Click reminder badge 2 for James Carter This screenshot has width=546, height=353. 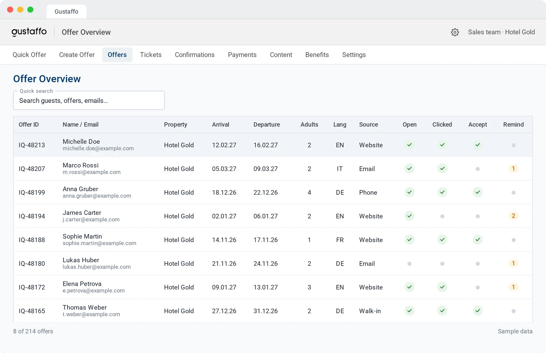[513, 216]
